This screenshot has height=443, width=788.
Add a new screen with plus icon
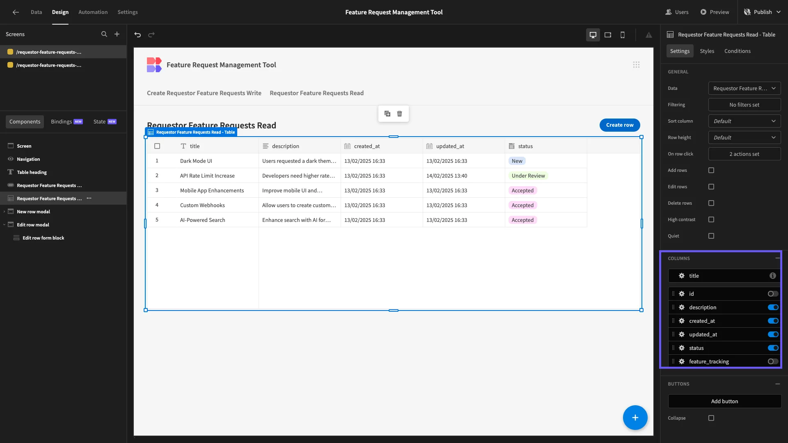click(x=117, y=34)
